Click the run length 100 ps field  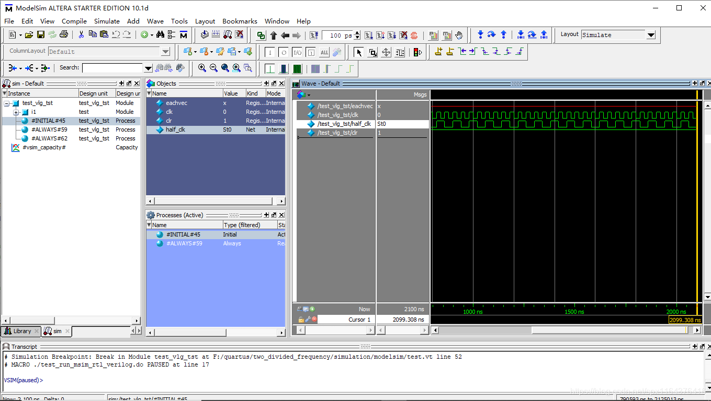[x=337, y=36]
